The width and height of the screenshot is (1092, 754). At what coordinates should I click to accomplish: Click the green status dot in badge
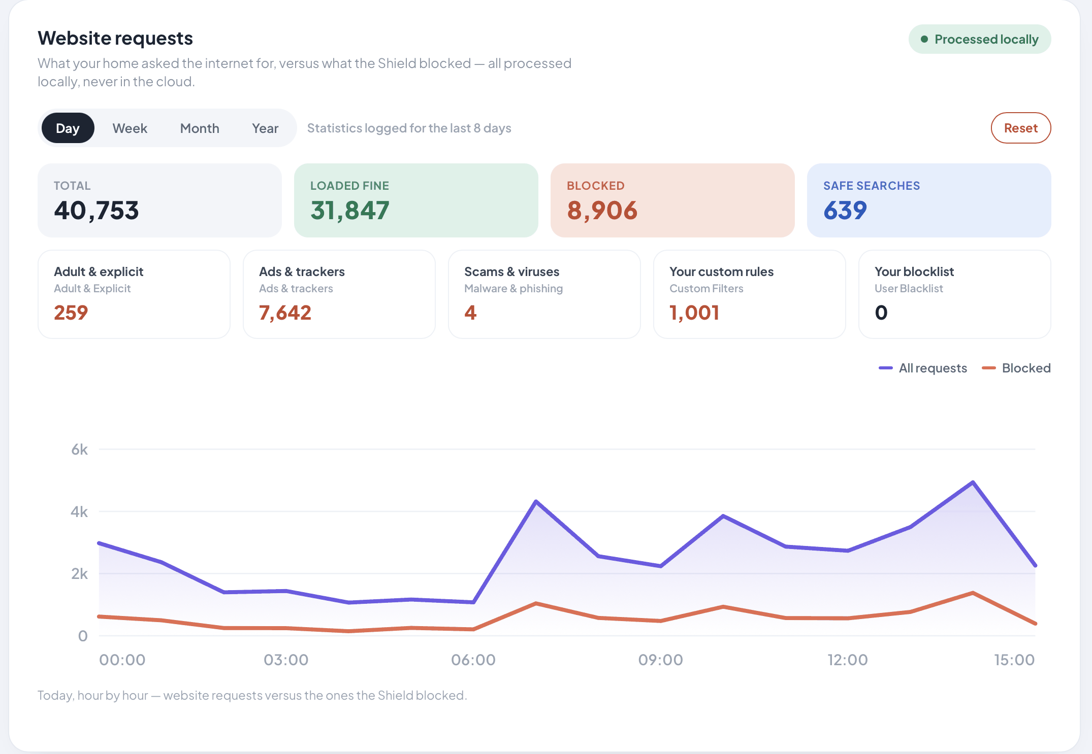[x=924, y=39]
